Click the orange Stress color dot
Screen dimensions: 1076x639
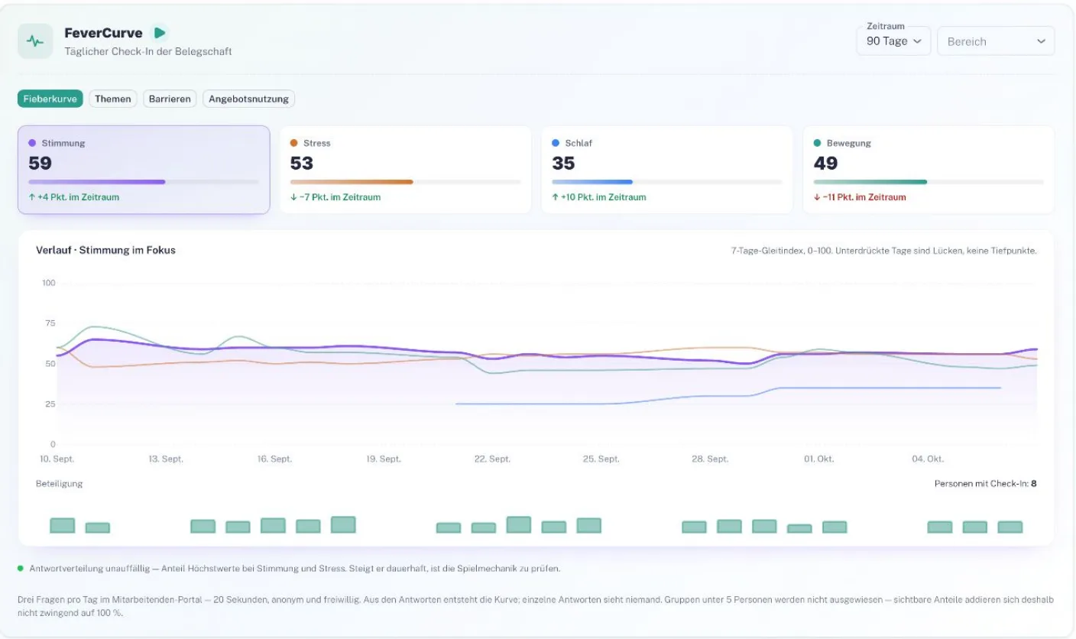pos(294,143)
